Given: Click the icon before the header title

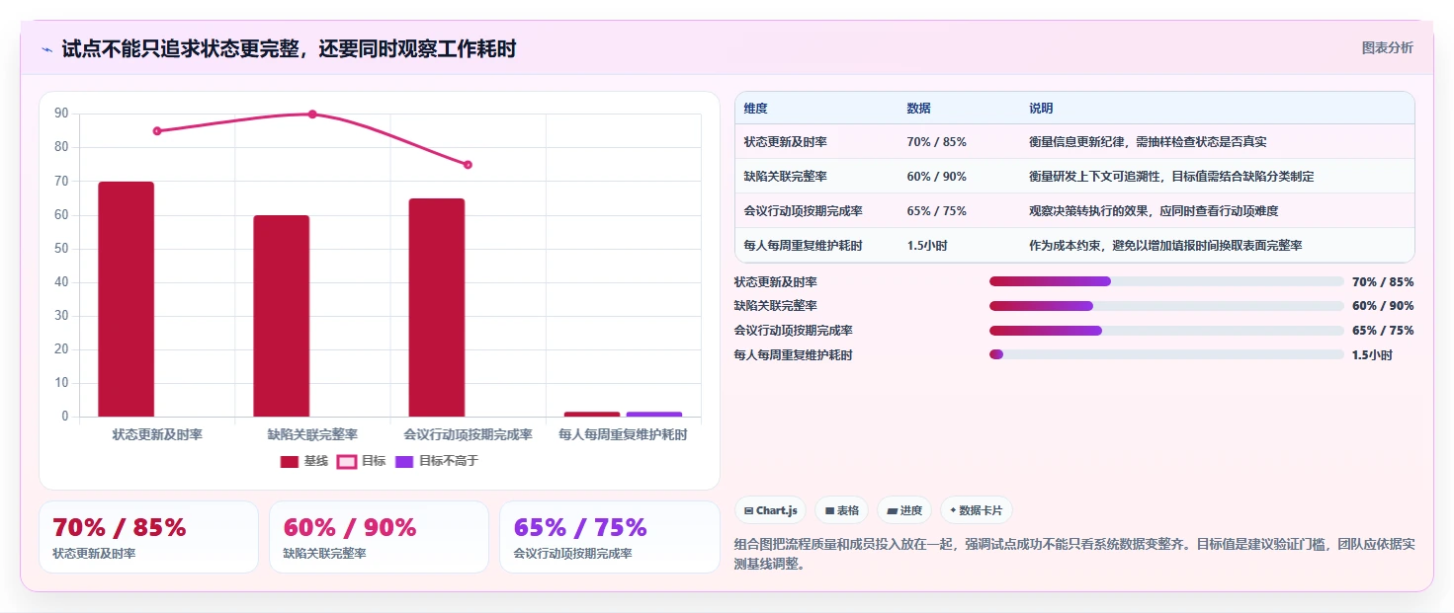Looking at the screenshot, I should 46,49.
